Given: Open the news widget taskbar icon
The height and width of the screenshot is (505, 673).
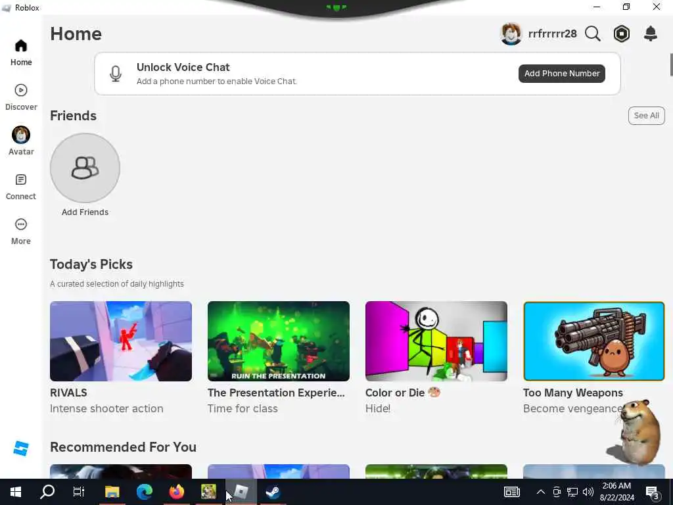Looking at the screenshot, I should 511,492.
